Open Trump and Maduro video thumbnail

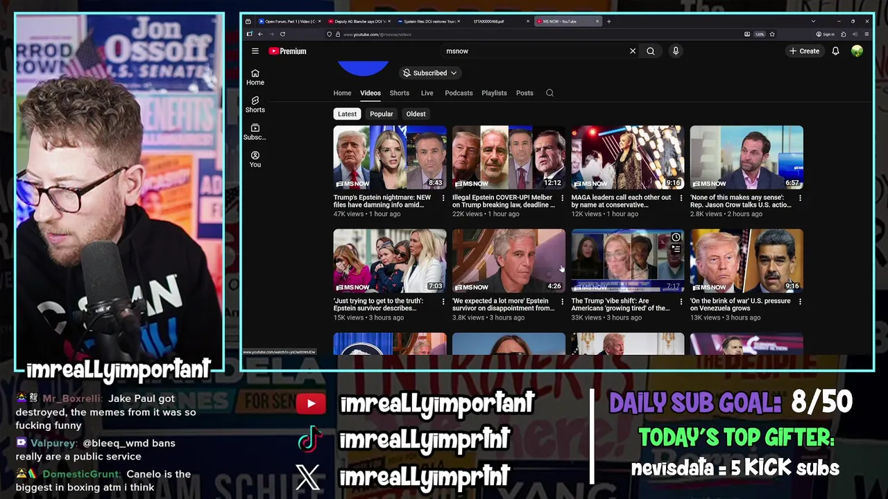pos(746,261)
